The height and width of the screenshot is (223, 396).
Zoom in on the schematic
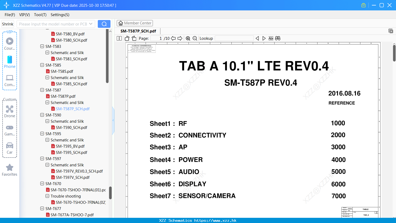(x=188, y=38)
